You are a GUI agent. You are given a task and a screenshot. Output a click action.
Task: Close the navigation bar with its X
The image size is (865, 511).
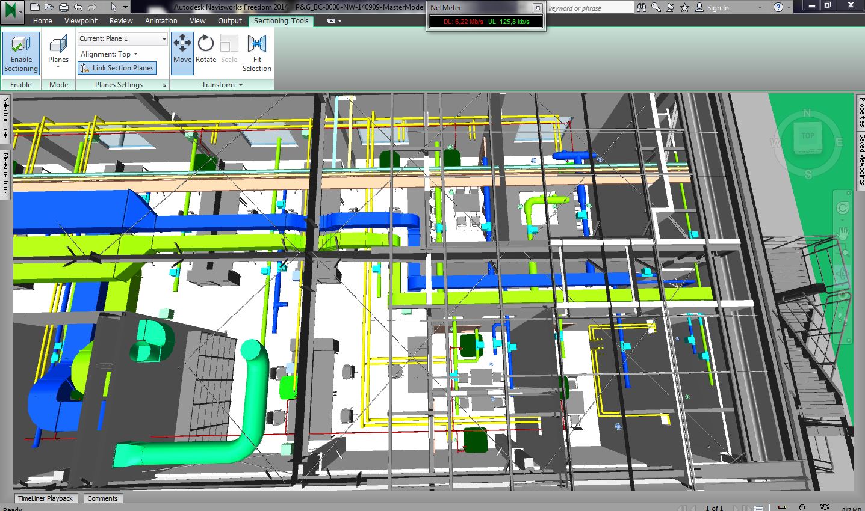[x=849, y=193]
